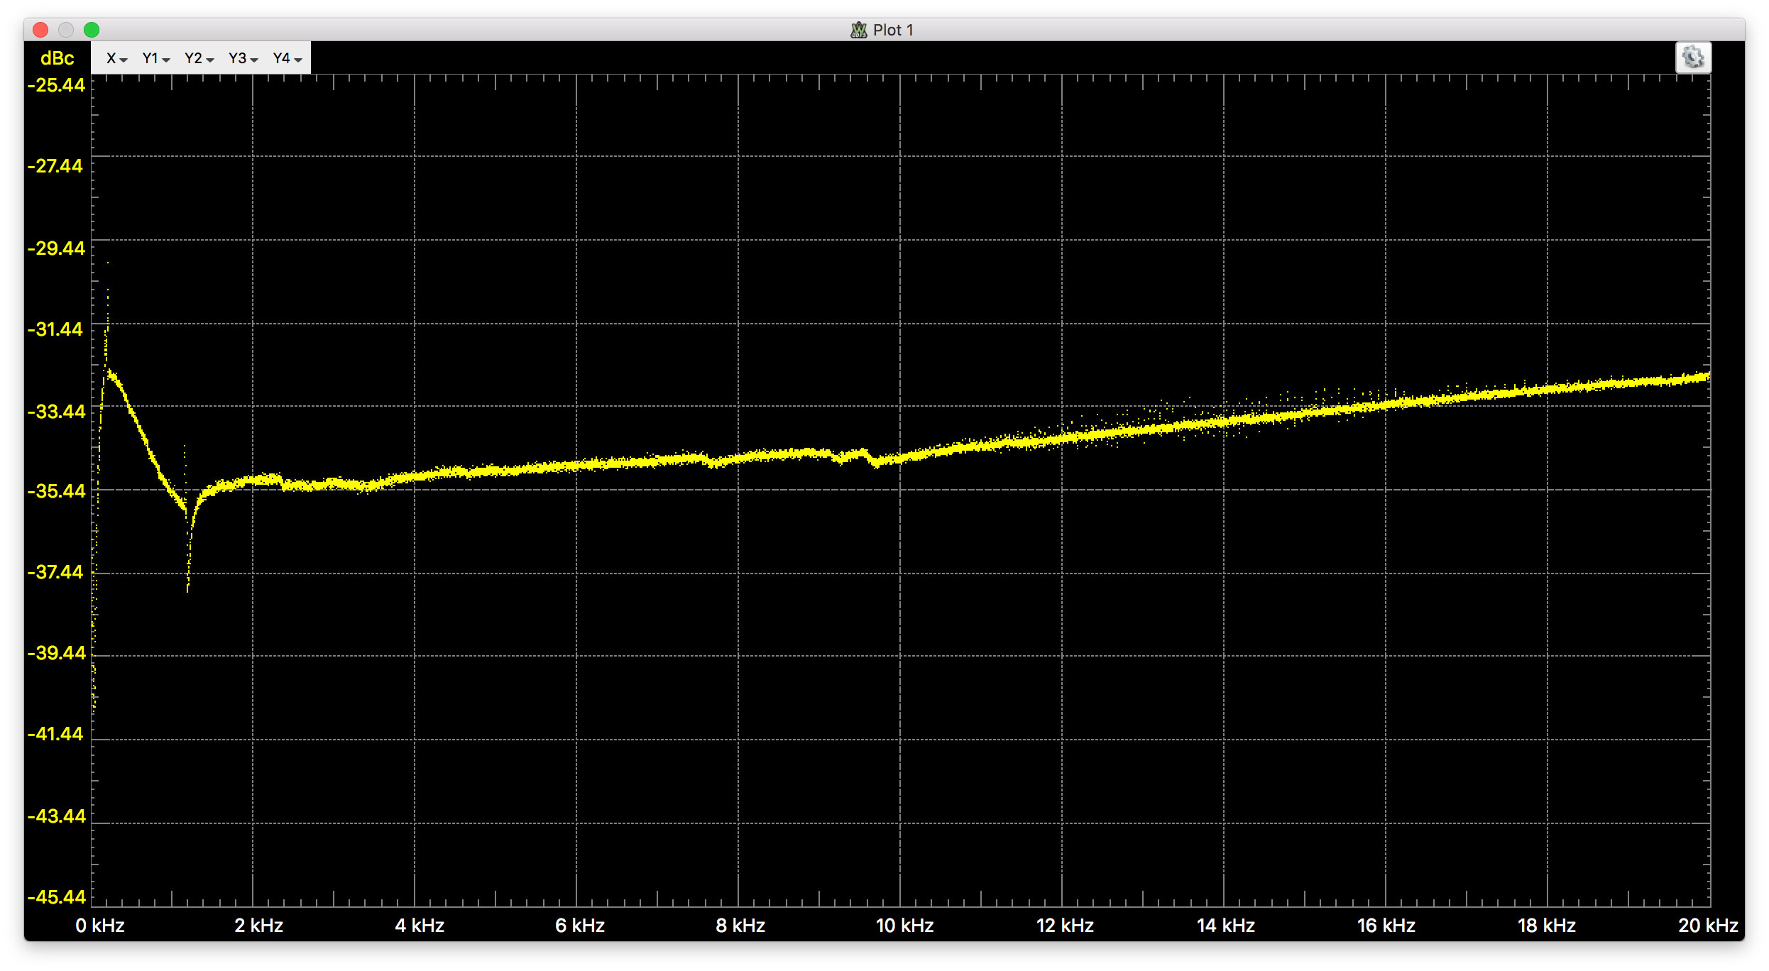Open the X axis dropdown
This screenshot has height=971, width=1769.
click(116, 58)
